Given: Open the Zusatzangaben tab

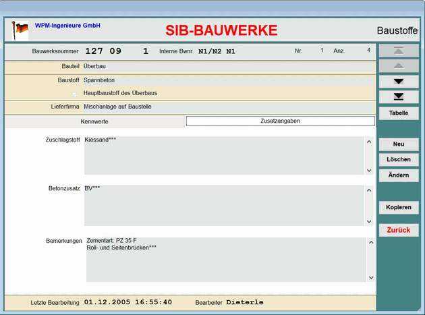Looking at the screenshot, I should tap(280, 121).
